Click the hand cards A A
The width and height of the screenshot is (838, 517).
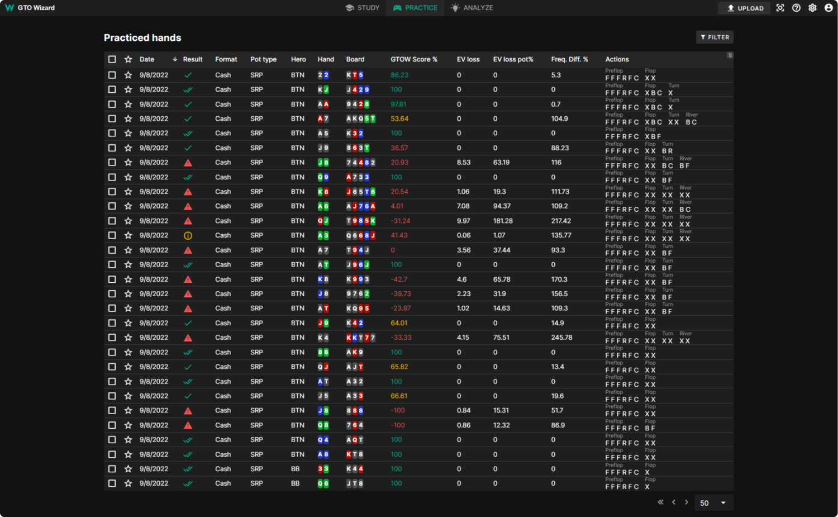pos(323,104)
